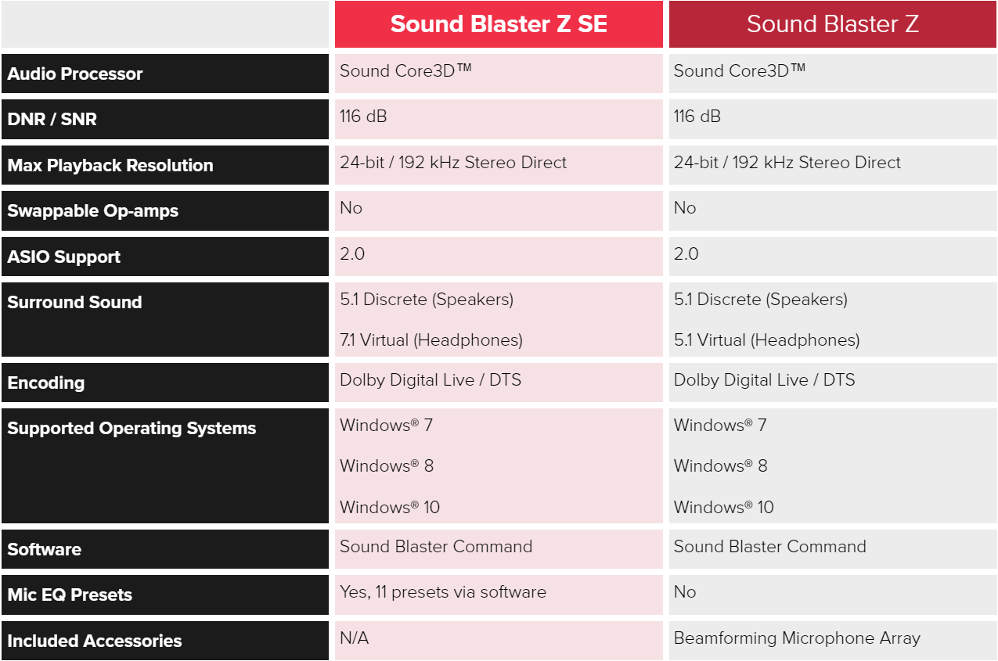Click the Z SE Windows 10 entry

pyautogui.click(x=390, y=507)
